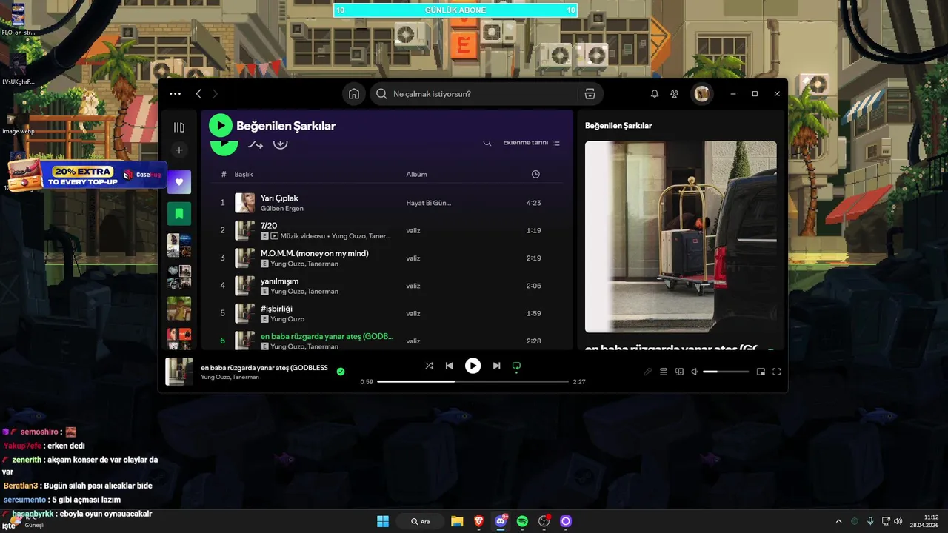Image resolution: width=948 pixels, height=533 pixels.
Task: Select the song Yarı Çıplak
Action: (x=279, y=198)
